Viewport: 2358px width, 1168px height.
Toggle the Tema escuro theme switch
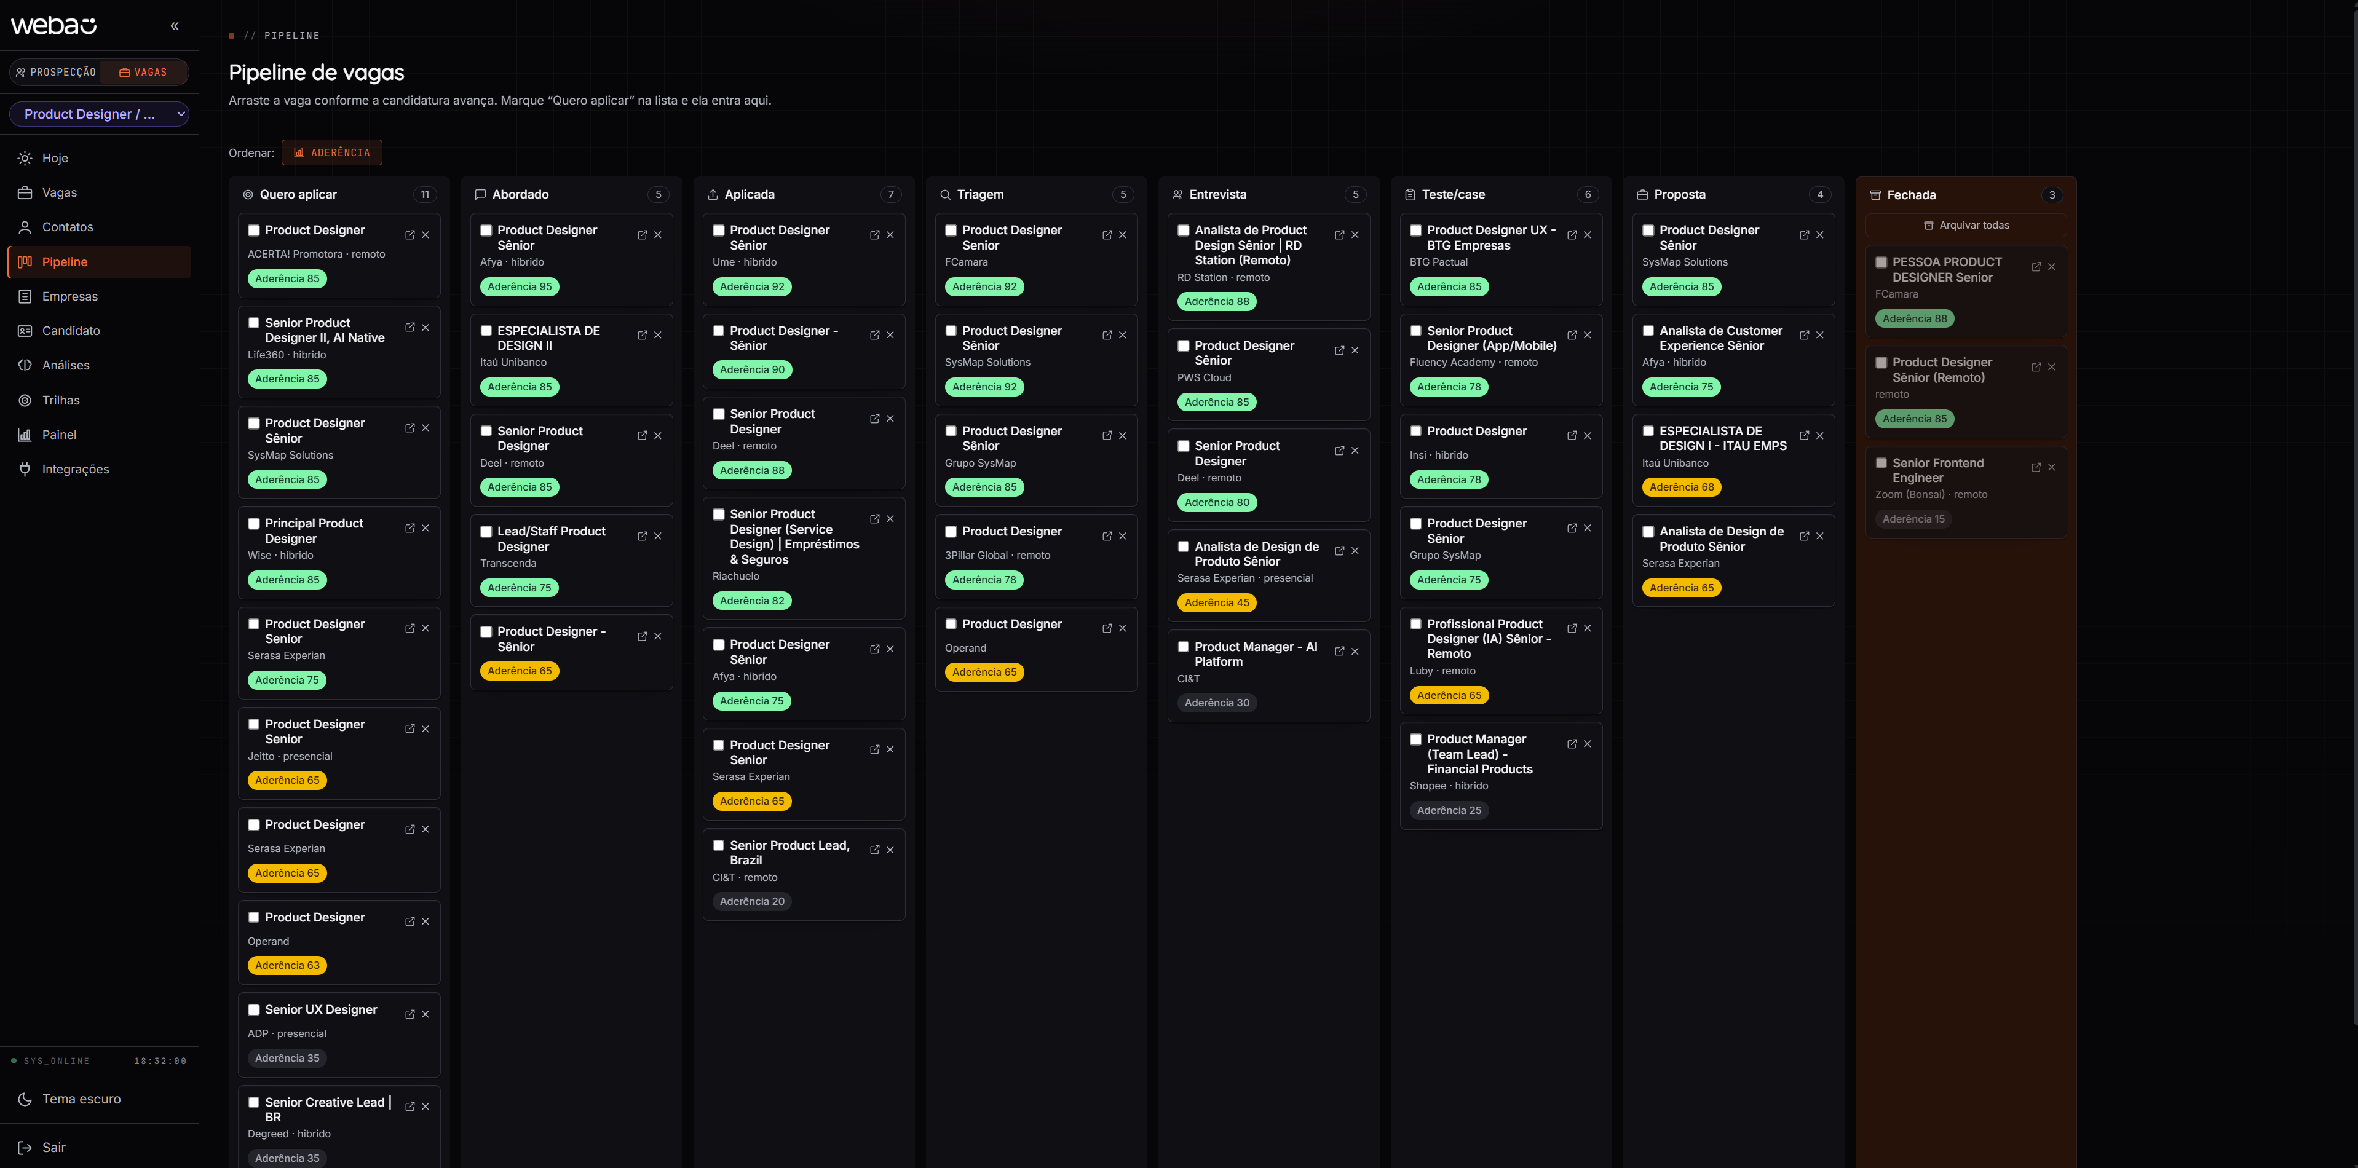[x=99, y=1099]
